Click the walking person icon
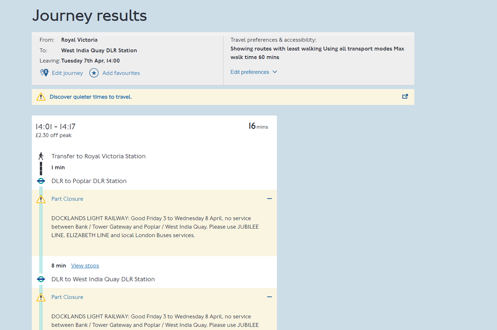This screenshot has width=497, height=330. (x=41, y=156)
